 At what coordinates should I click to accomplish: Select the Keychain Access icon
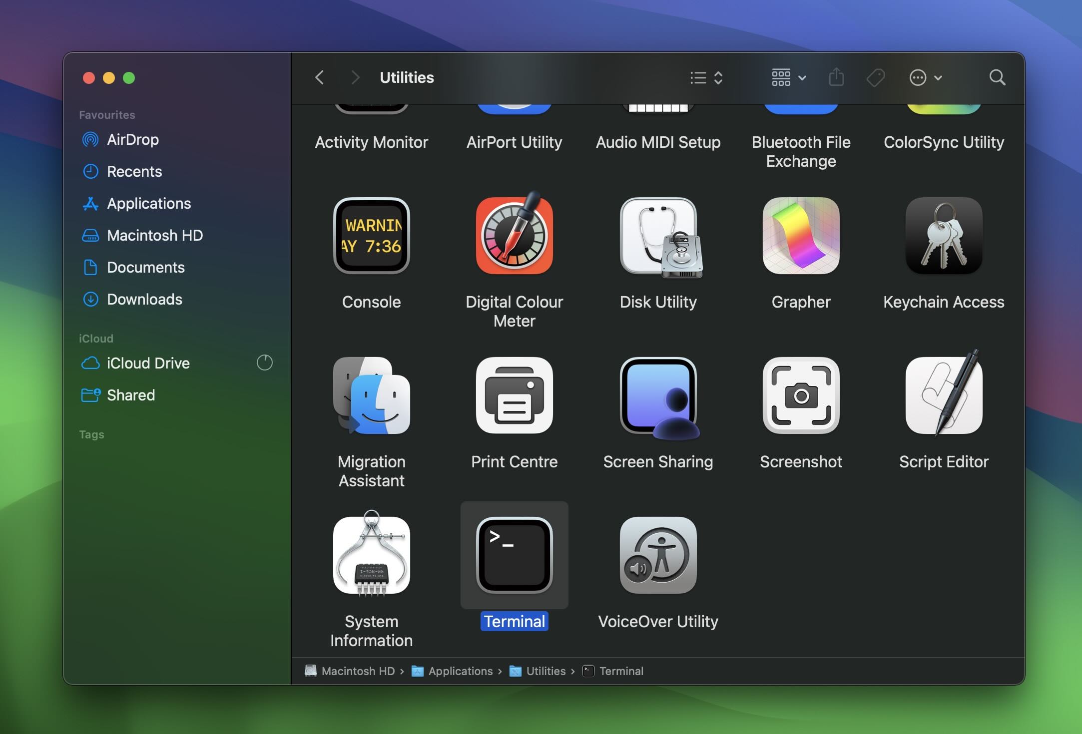944,236
